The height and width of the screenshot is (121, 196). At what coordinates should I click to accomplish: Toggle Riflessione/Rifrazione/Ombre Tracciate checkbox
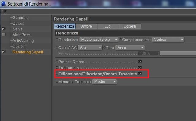(140, 74)
